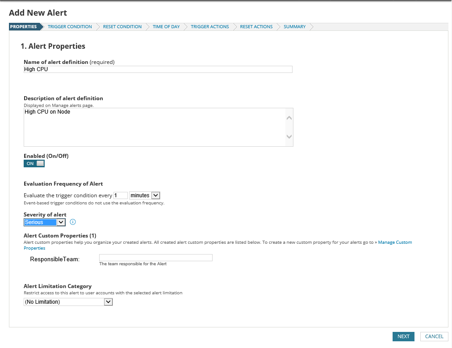
Task: Open the Severity of alert dropdown
Action: (x=45, y=222)
